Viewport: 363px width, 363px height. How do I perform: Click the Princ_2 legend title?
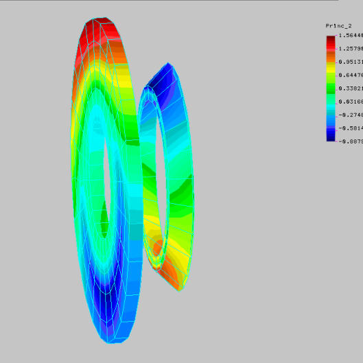pyautogui.click(x=338, y=26)
